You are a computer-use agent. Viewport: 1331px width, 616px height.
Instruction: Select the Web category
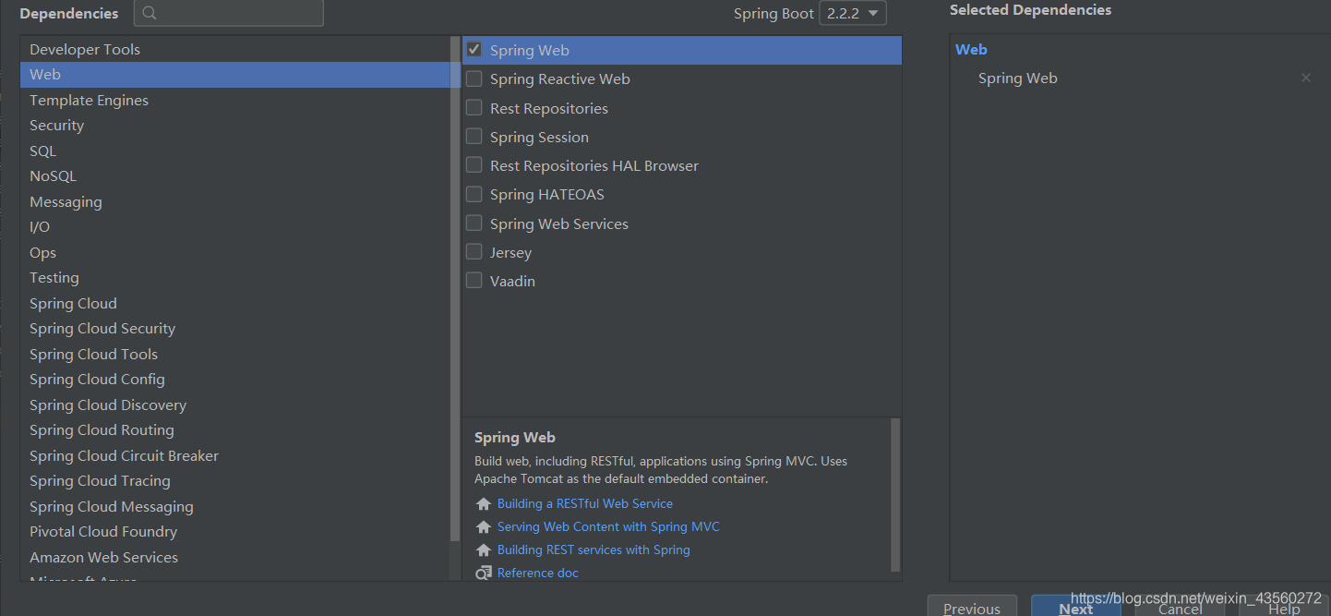click(234, 75)
